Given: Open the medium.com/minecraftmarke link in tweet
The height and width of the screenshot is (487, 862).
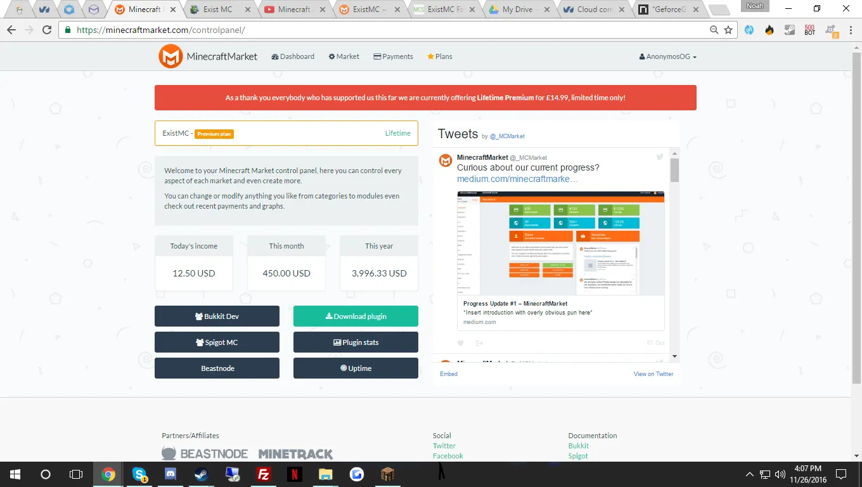Looking at the screenshot, I should [x=517, y=179].
